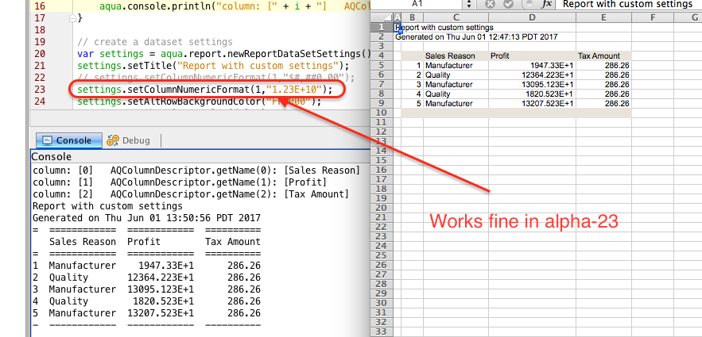
Task: Click 'Manufacturer' cell in spreadsheet row 9
Action: [x=456, y=104]
